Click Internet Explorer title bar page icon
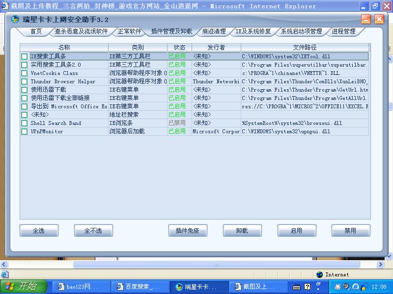The image size is (393, 294). [x=4, y=5]
